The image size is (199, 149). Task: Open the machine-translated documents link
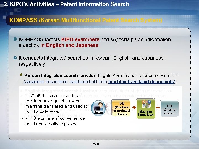coord(141,82)
